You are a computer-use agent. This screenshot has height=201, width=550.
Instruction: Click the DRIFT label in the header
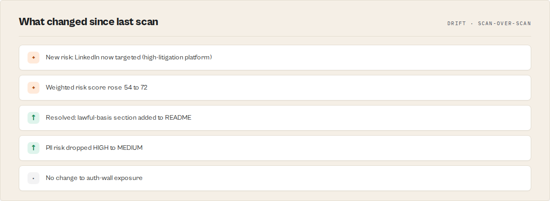point(456,23)
